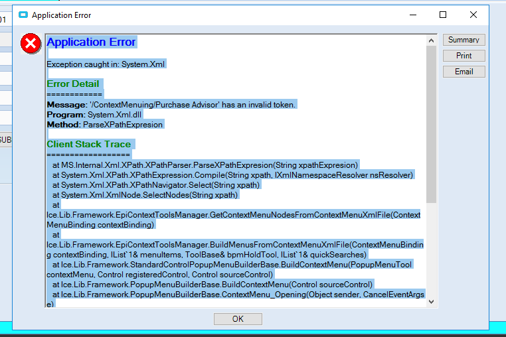The image size is (506, 337).
Task: Click the StandardControlPopupMenuBuilderBase.BuildContextMenu line
Action: coord(229,269)
